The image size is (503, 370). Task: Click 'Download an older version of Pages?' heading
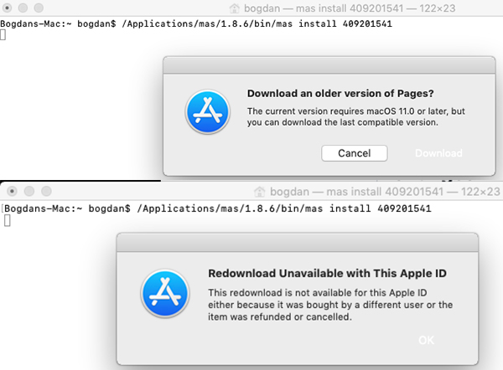pos(340,93)
